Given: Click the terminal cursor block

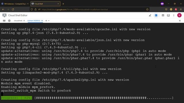Looking at the screenshot, I should click(x=2, y=94).
